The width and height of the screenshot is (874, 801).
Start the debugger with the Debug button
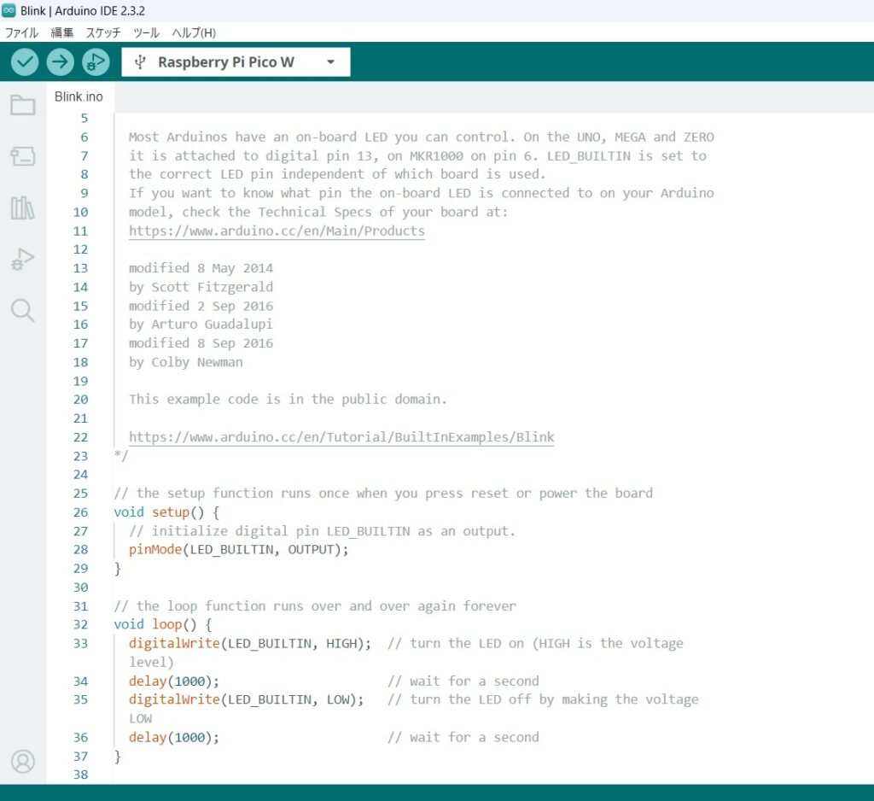pyautogui.click(x=96, y=62)
